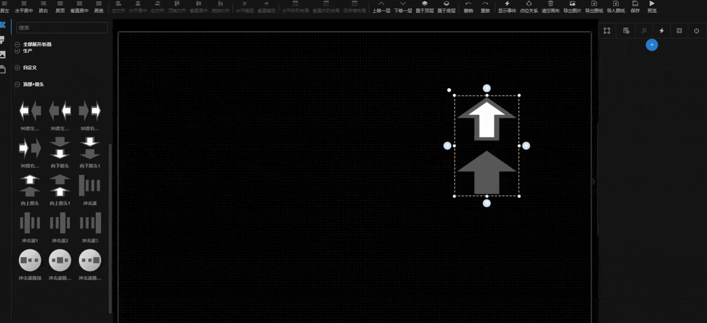Image resolution: width=707 pixels, height=323 pixels.
Task: Click the 显示事件 lightning toolbar icon
Action: point(507,3)
